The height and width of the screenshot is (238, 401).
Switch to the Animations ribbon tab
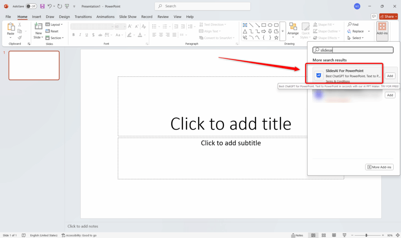coord(105,16)
